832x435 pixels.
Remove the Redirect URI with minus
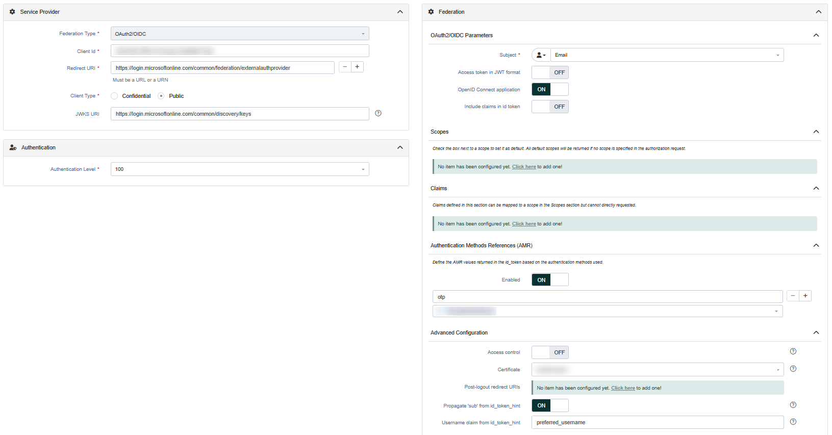[345, 67]
